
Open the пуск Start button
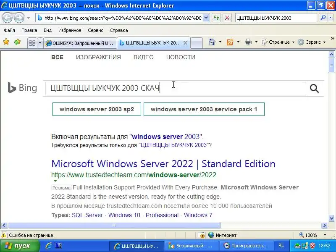(20, 246)
